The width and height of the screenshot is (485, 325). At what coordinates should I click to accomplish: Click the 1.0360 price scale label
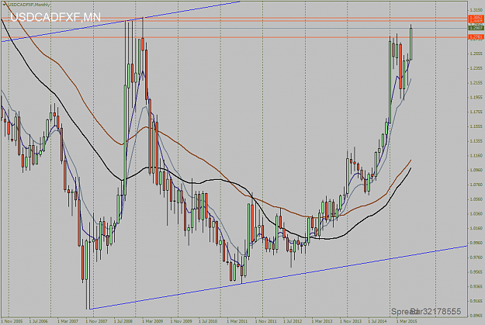point(476,213)
